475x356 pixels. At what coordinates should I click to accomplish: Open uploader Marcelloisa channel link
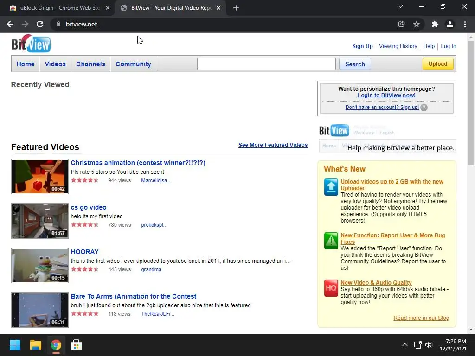(x=156, y=180)
